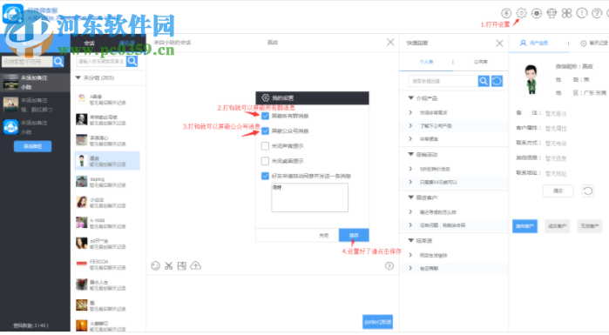The image size is (609, 335).
Task: Click the submit button in user info panel
Action: click(558, 191)
